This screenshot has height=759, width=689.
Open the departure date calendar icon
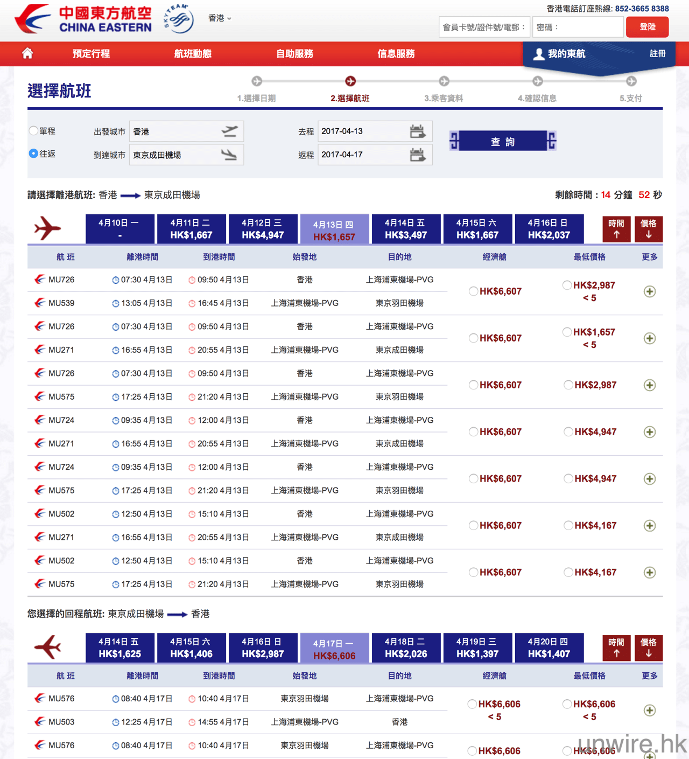pyautogui.click(x=417, y=131)
